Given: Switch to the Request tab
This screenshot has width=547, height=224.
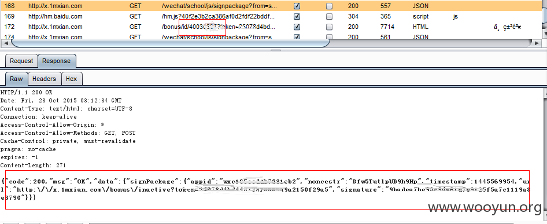Looking at the screenshot, I should [x=21, y=61].
